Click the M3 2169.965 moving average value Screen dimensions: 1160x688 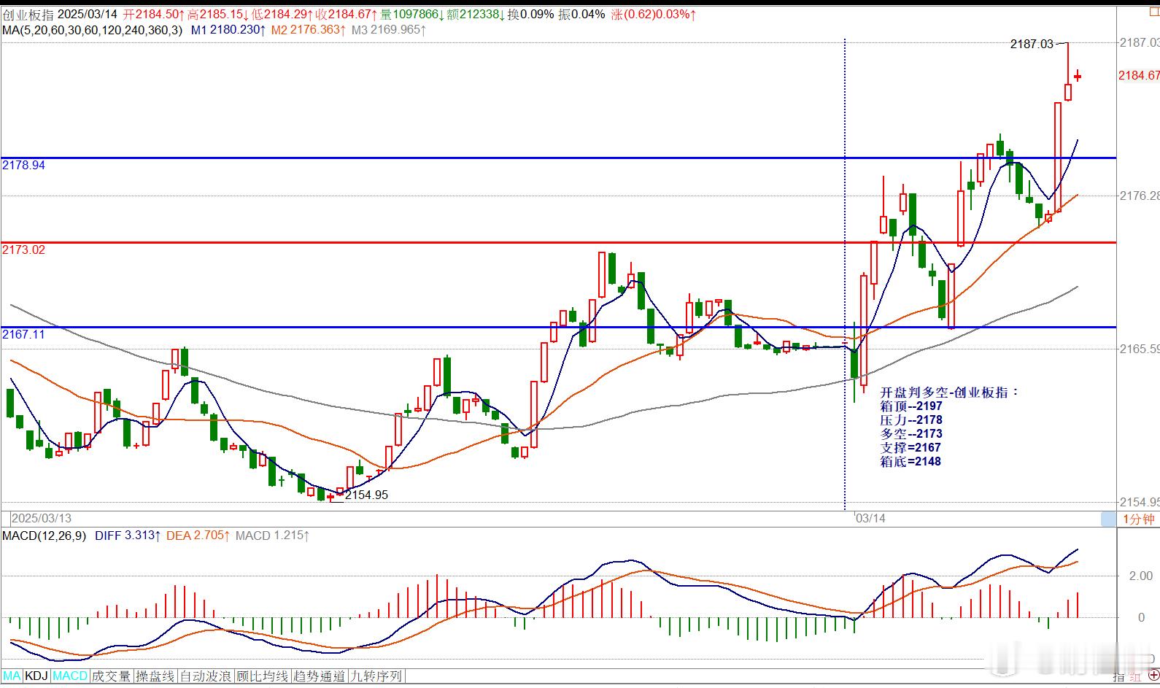tap(388, 30)
